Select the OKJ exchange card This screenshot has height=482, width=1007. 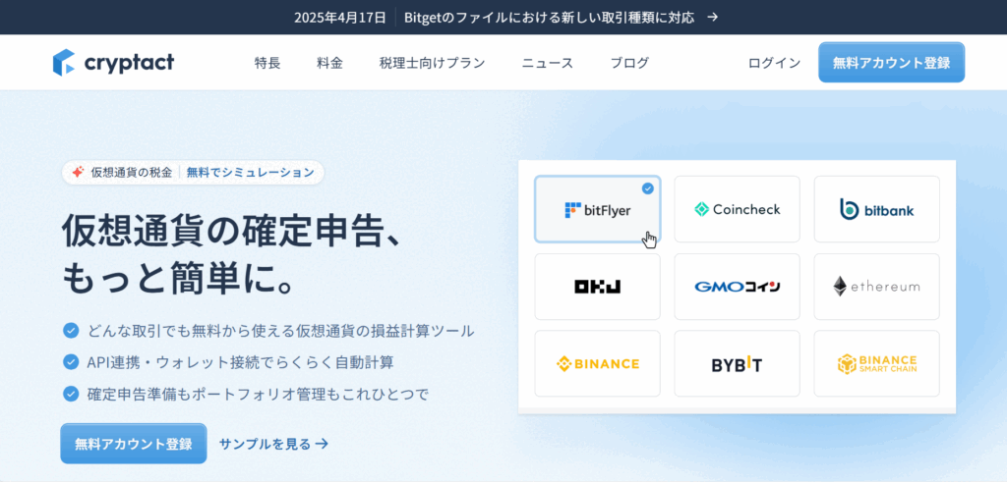tap(597, 287)
